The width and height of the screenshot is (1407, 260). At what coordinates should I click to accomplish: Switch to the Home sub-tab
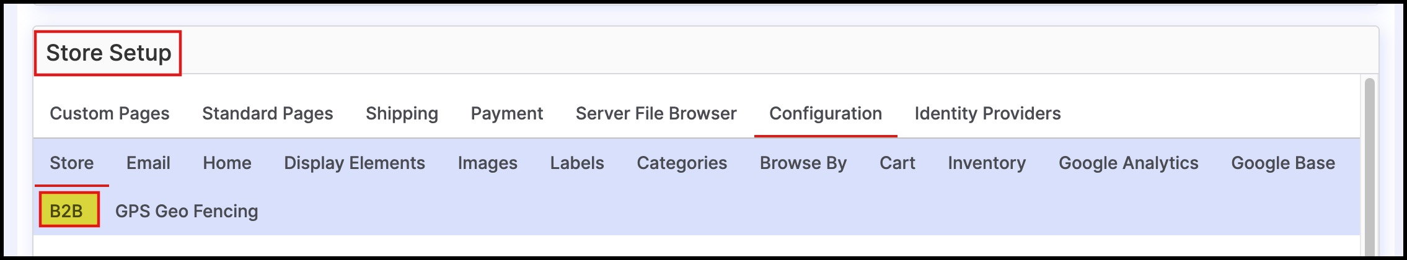(x=227, y=163)
